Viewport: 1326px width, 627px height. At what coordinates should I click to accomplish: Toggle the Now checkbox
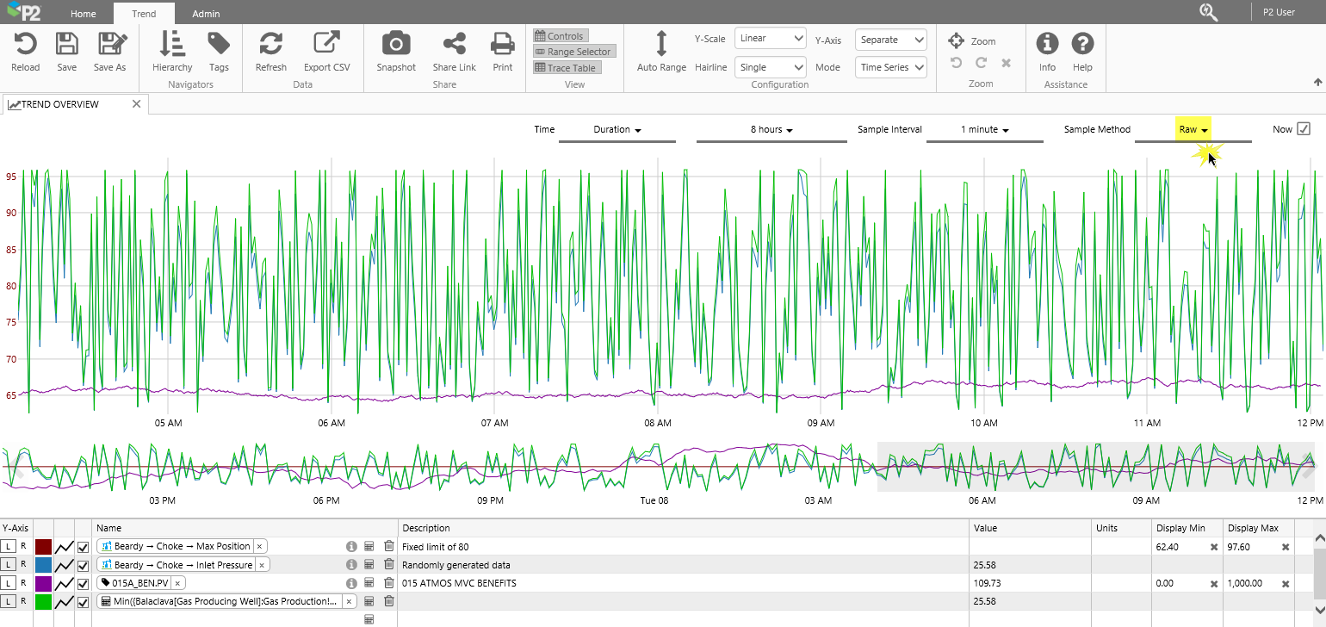[1304, 129]
